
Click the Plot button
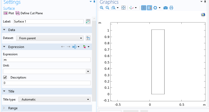(9, 13)
